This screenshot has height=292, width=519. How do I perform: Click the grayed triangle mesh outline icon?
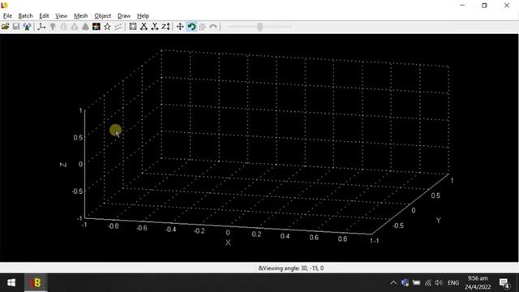(75, 27)
